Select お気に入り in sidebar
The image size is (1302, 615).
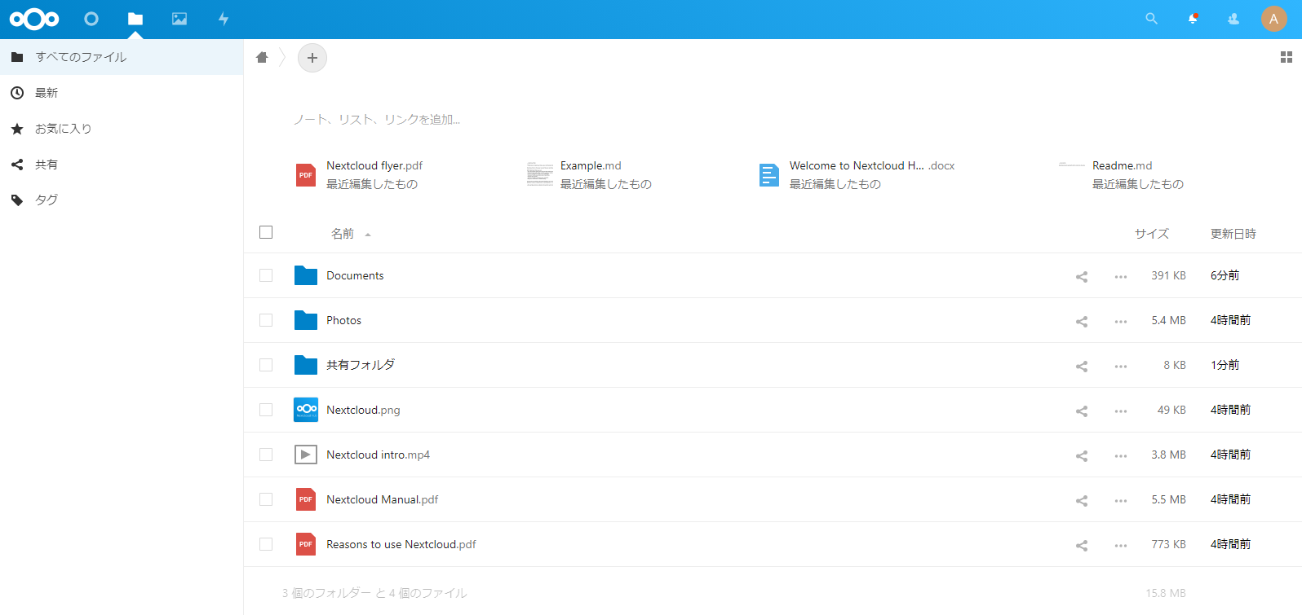122,129
